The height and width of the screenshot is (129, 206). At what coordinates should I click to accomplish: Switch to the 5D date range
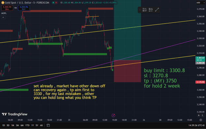pos(8,125)
